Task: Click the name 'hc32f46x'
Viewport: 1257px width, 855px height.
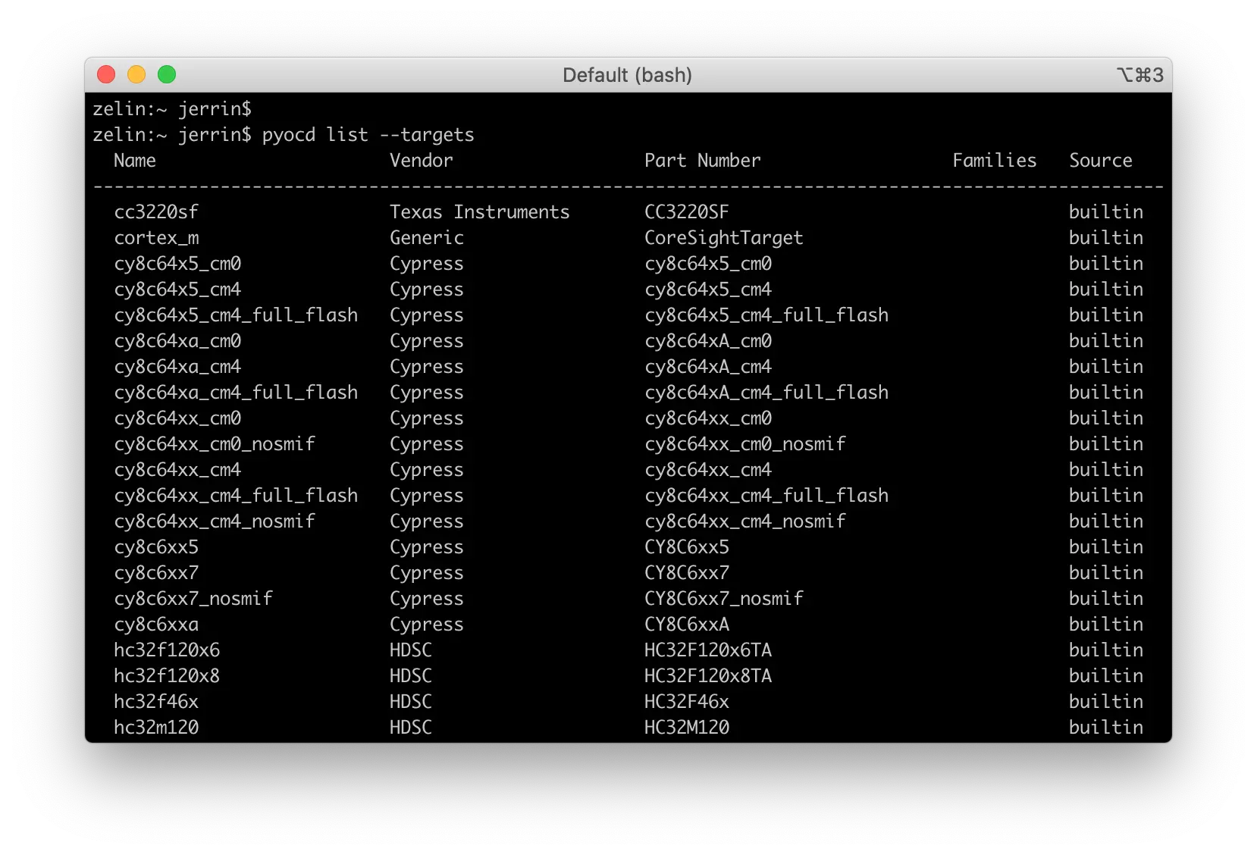Action: click(x=156, y=702)
